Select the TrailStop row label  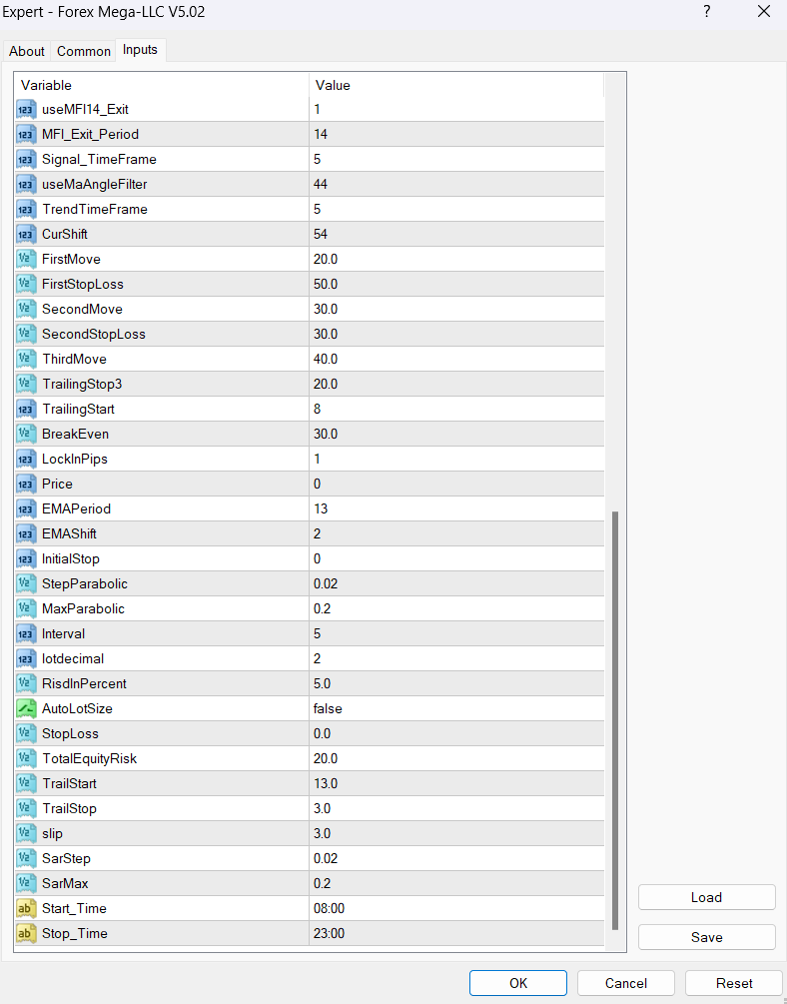click(x=69, y=809)
